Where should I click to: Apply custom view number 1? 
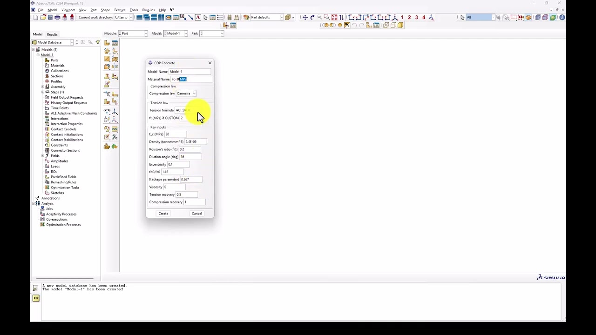pyautogui.click(x=402, y=18)
